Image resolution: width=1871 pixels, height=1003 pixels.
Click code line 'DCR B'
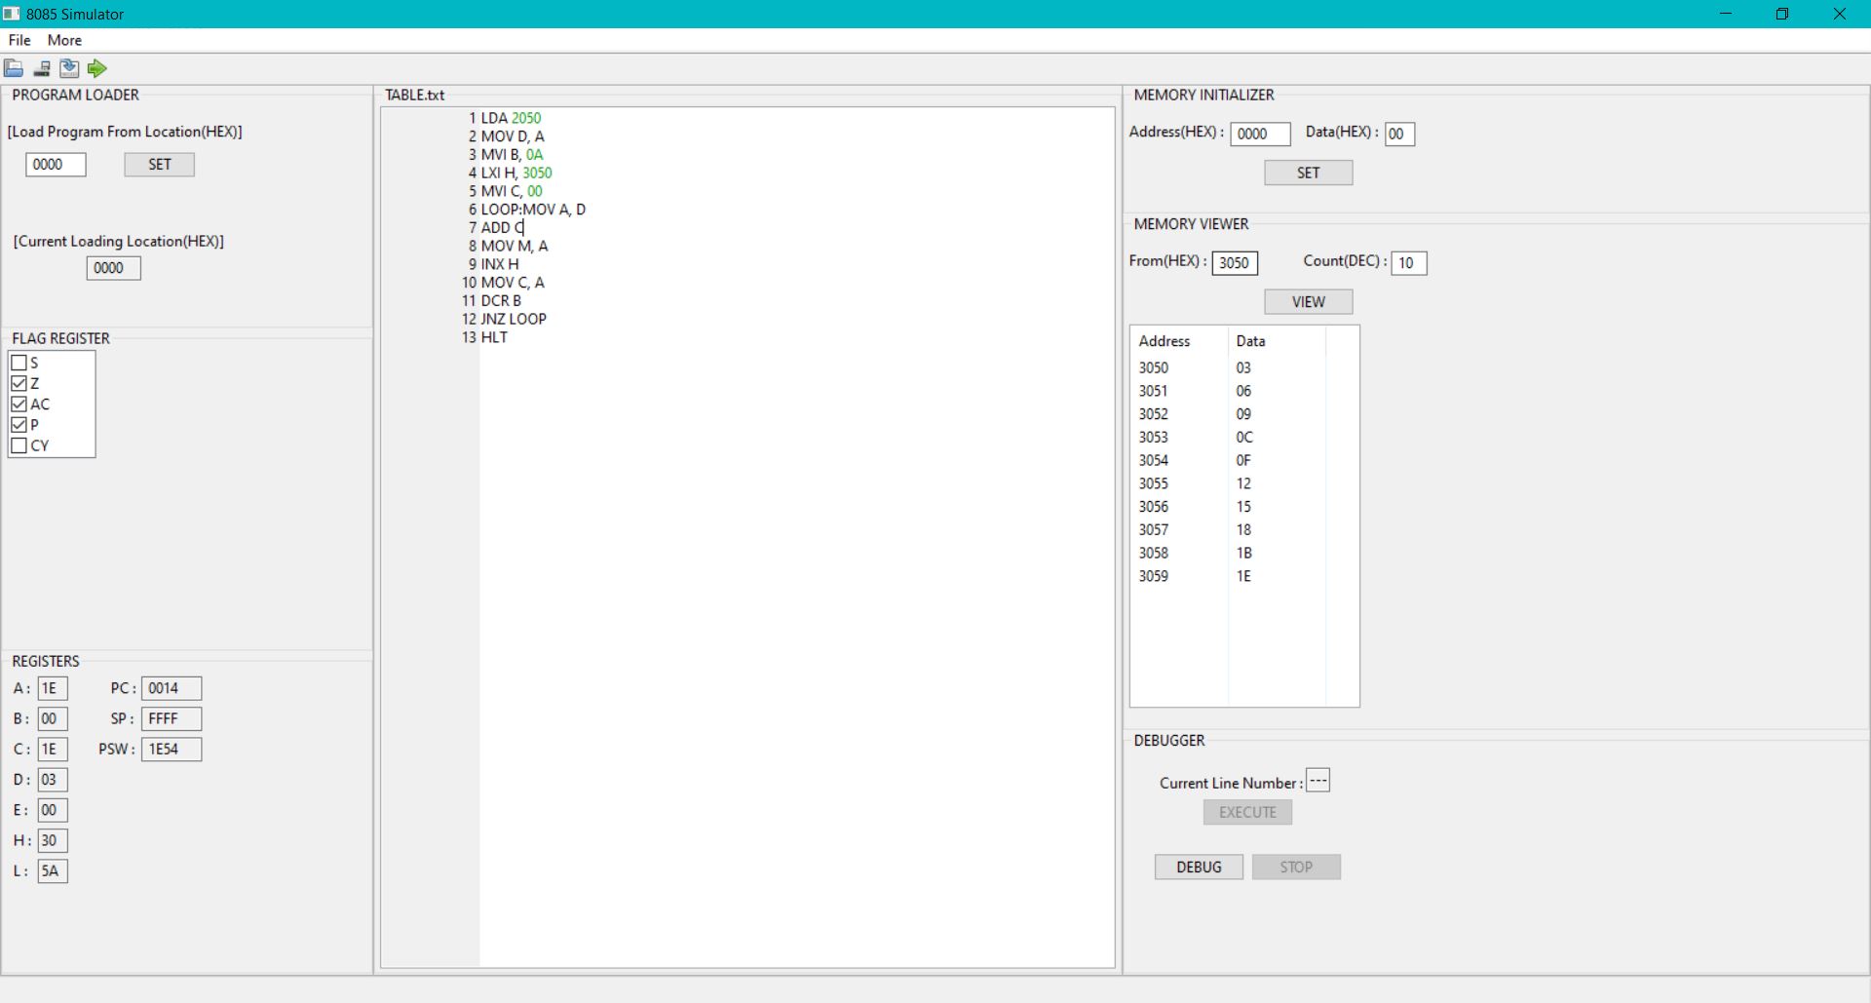click(x=501, y=300)
